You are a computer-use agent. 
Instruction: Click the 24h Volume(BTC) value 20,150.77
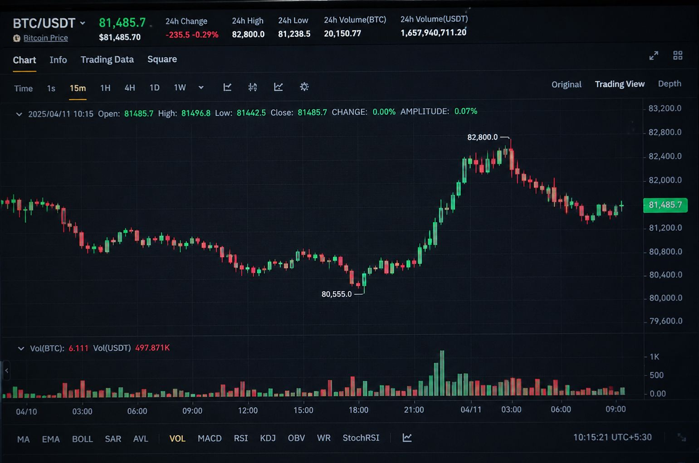pos(342,34)
